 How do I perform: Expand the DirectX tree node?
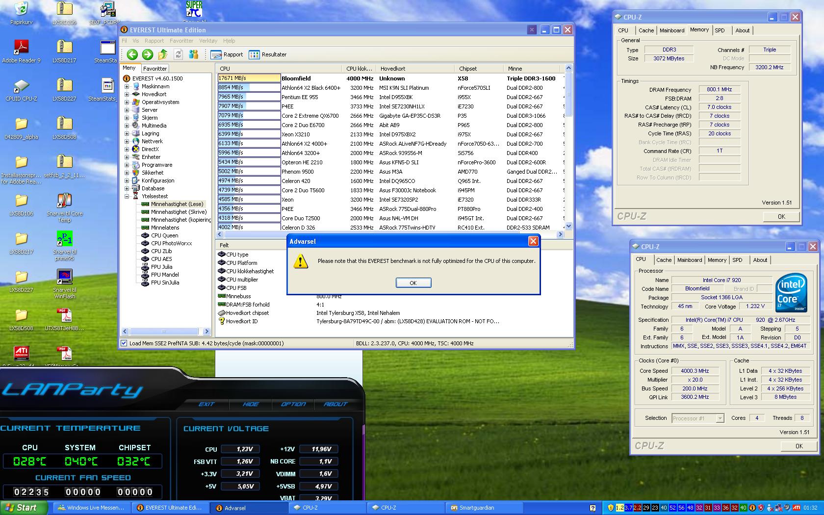click(x=127, y=149)
